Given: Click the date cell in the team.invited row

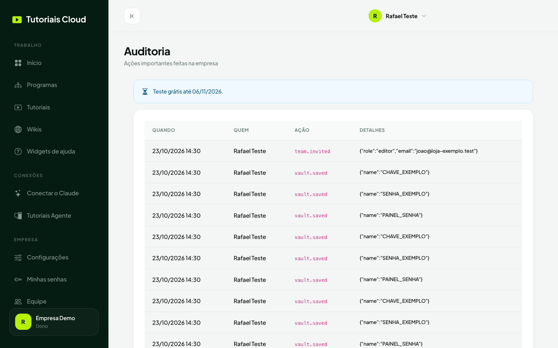Looking at the screenshot, I should [x=176, y=151].
